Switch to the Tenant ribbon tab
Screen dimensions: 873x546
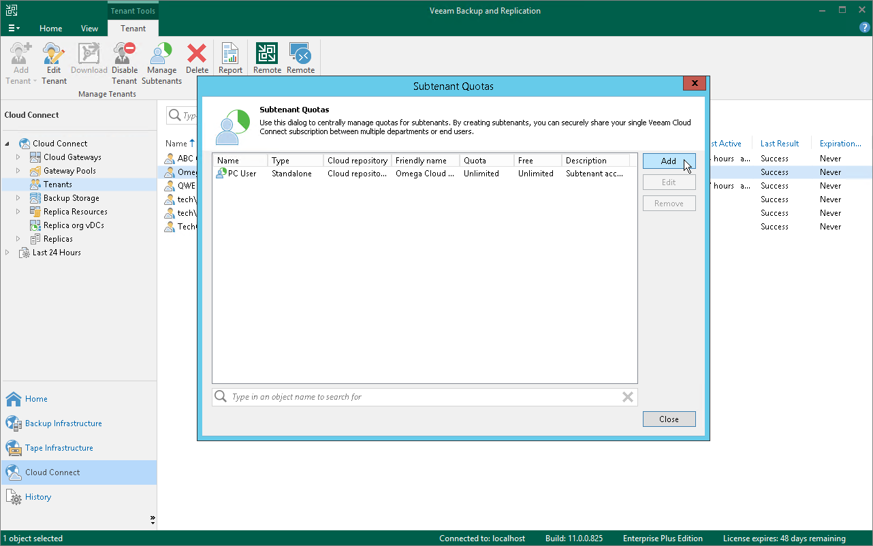pyautogui.click(x=133, y=29)
